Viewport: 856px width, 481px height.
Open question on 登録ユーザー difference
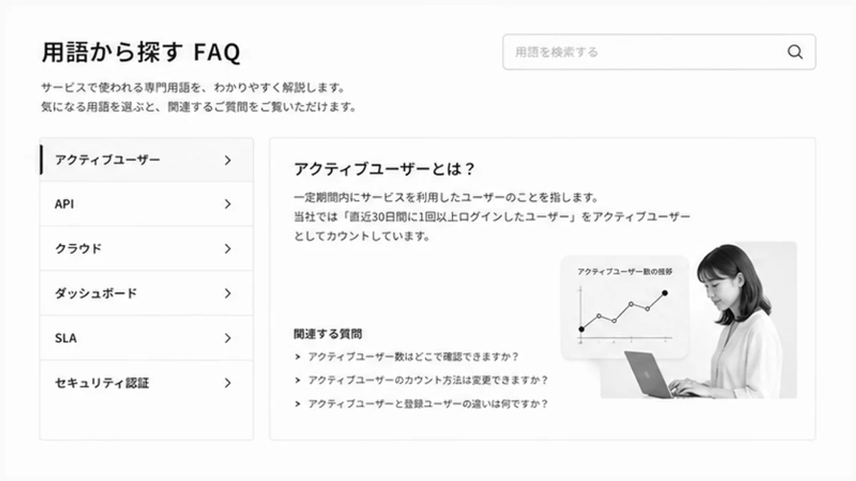(x=428, y=404)
